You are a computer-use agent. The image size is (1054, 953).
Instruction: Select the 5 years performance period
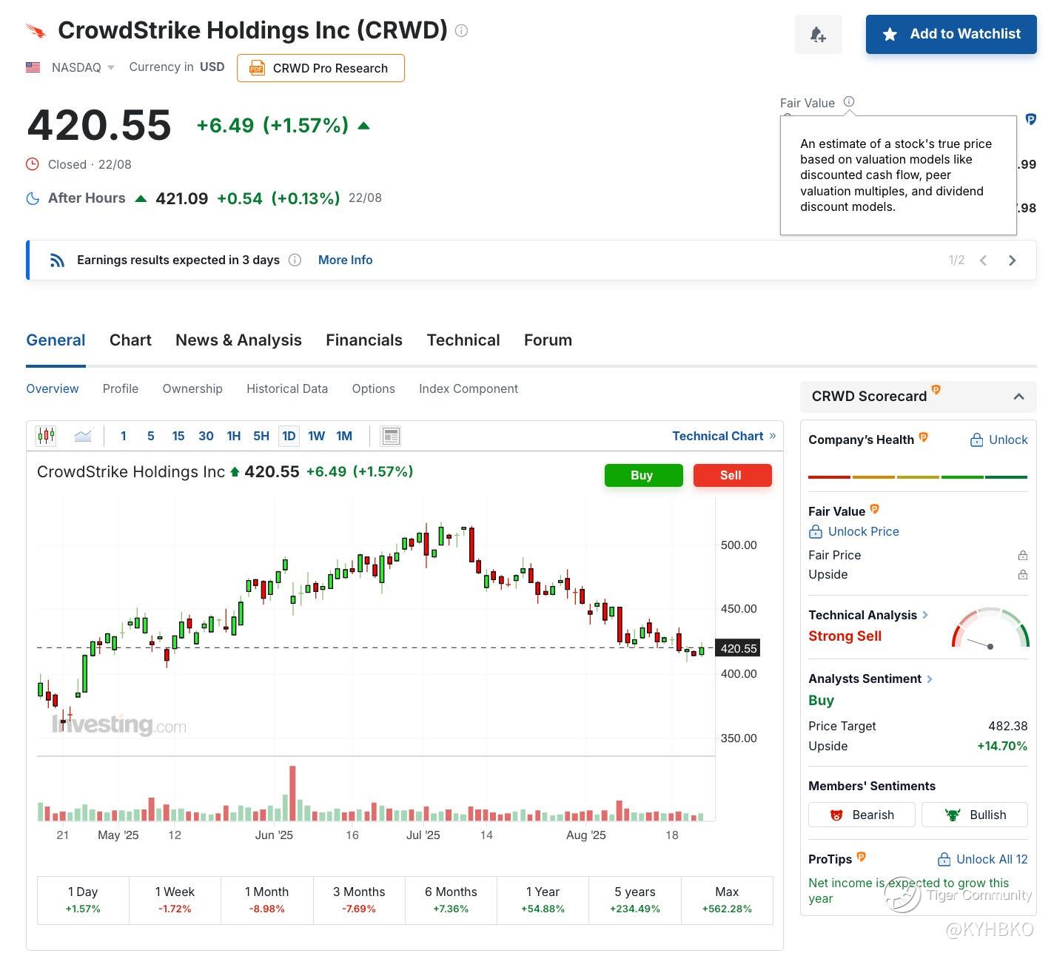pos(635,900)
